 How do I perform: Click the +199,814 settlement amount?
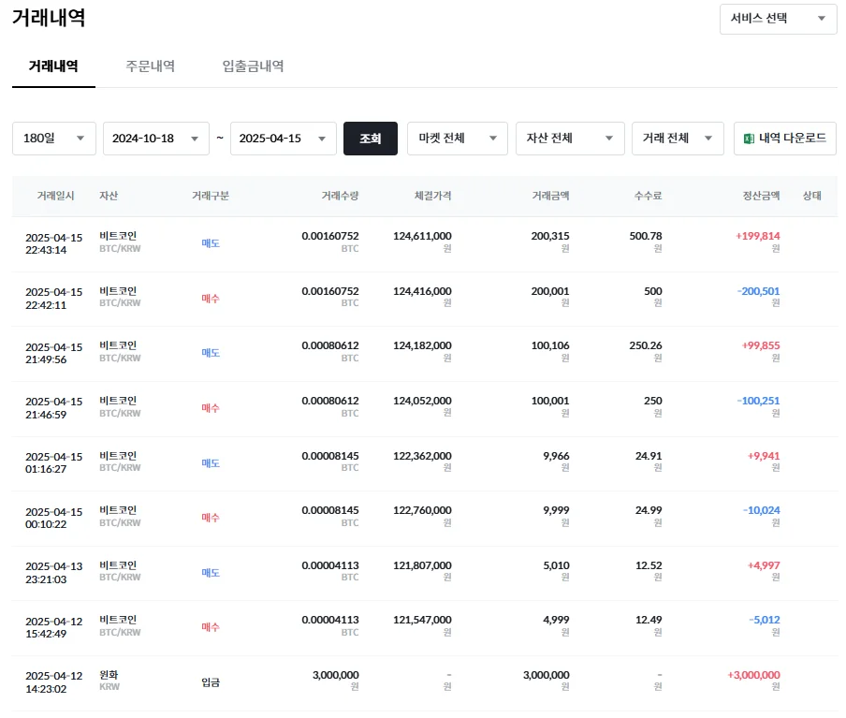click(x=757, y=236)
